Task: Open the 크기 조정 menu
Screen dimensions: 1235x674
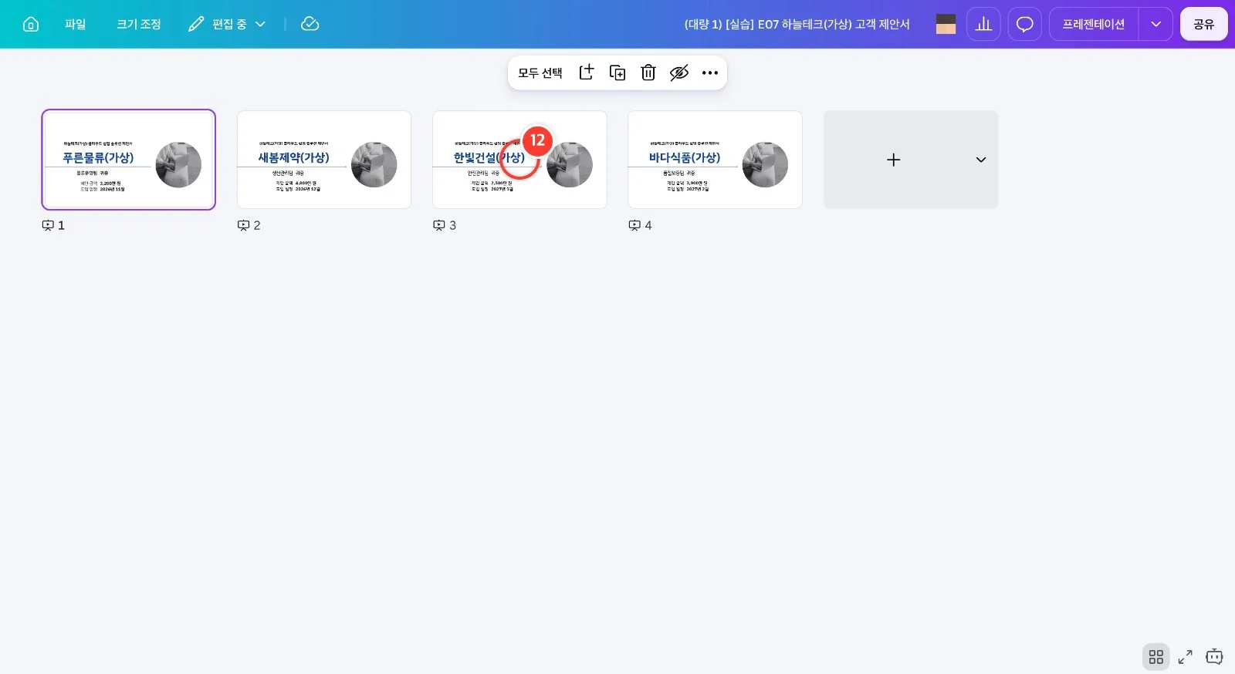Action: coord(139,24)
